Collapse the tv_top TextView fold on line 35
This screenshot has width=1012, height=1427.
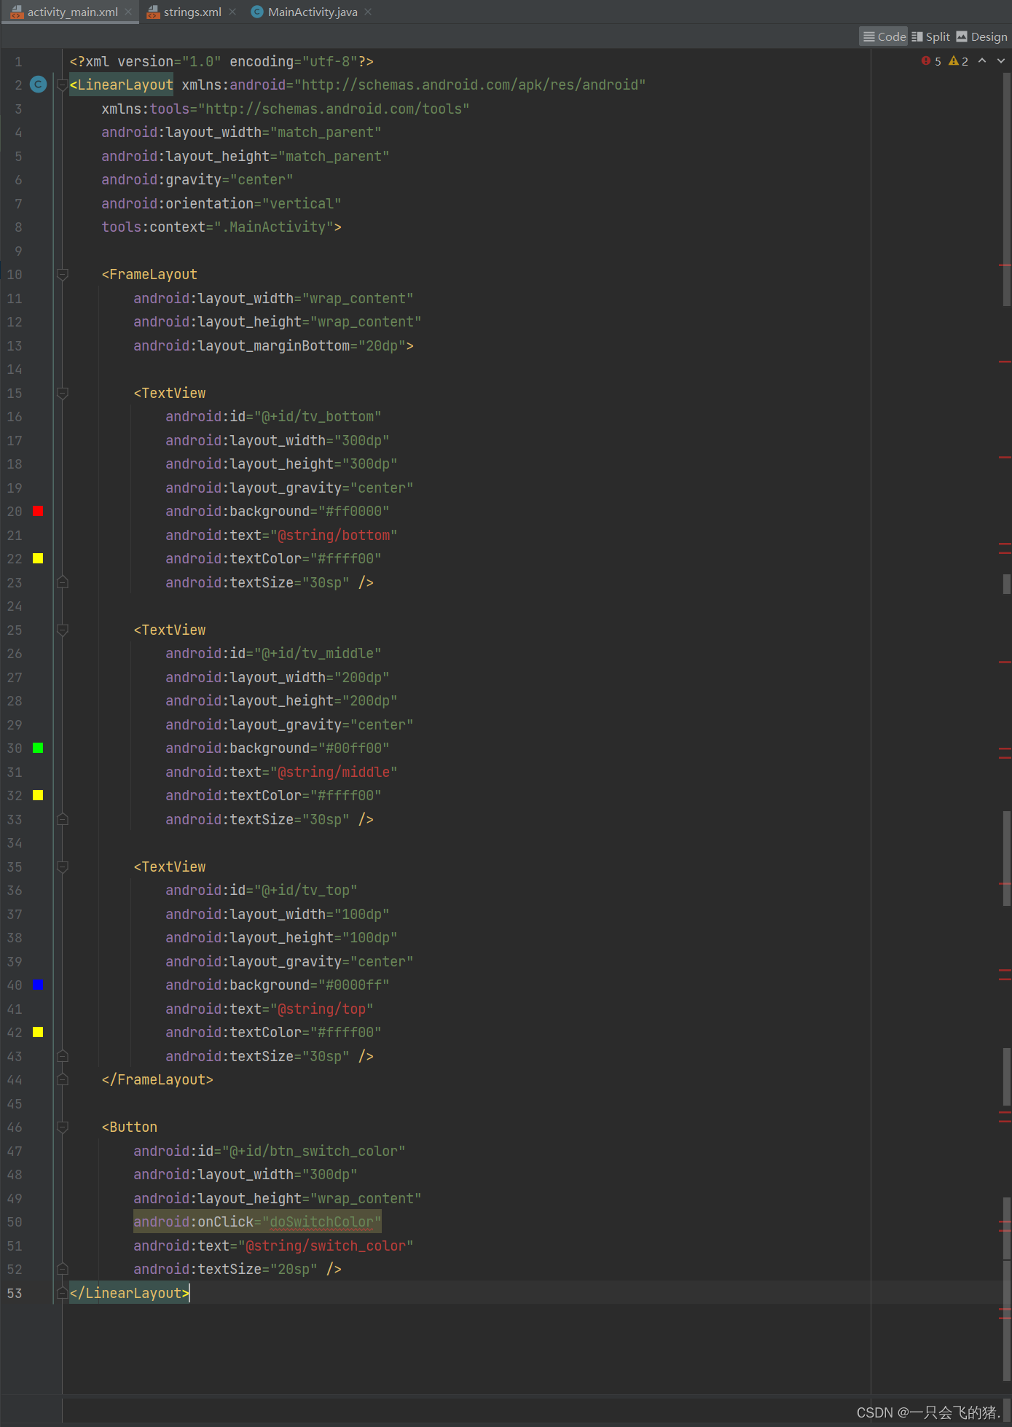(63, 867)
